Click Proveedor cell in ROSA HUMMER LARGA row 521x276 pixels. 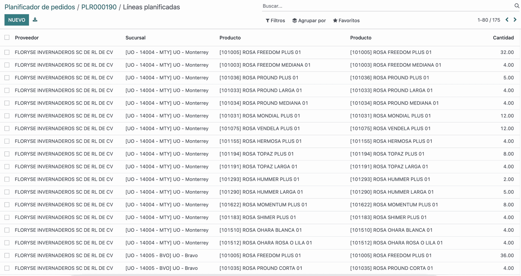[64, 192]
